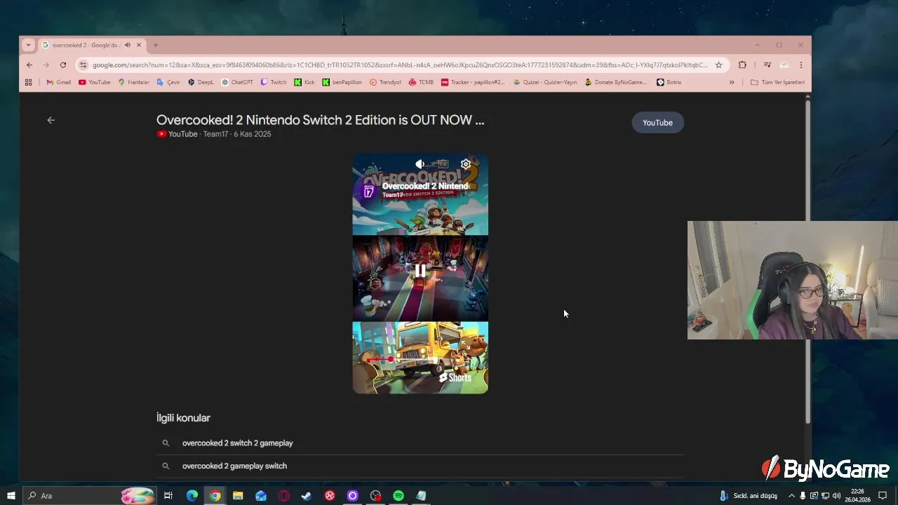Open the DeepL bookmark
Viewport: 898px width, 505px height.
[201, 82]
